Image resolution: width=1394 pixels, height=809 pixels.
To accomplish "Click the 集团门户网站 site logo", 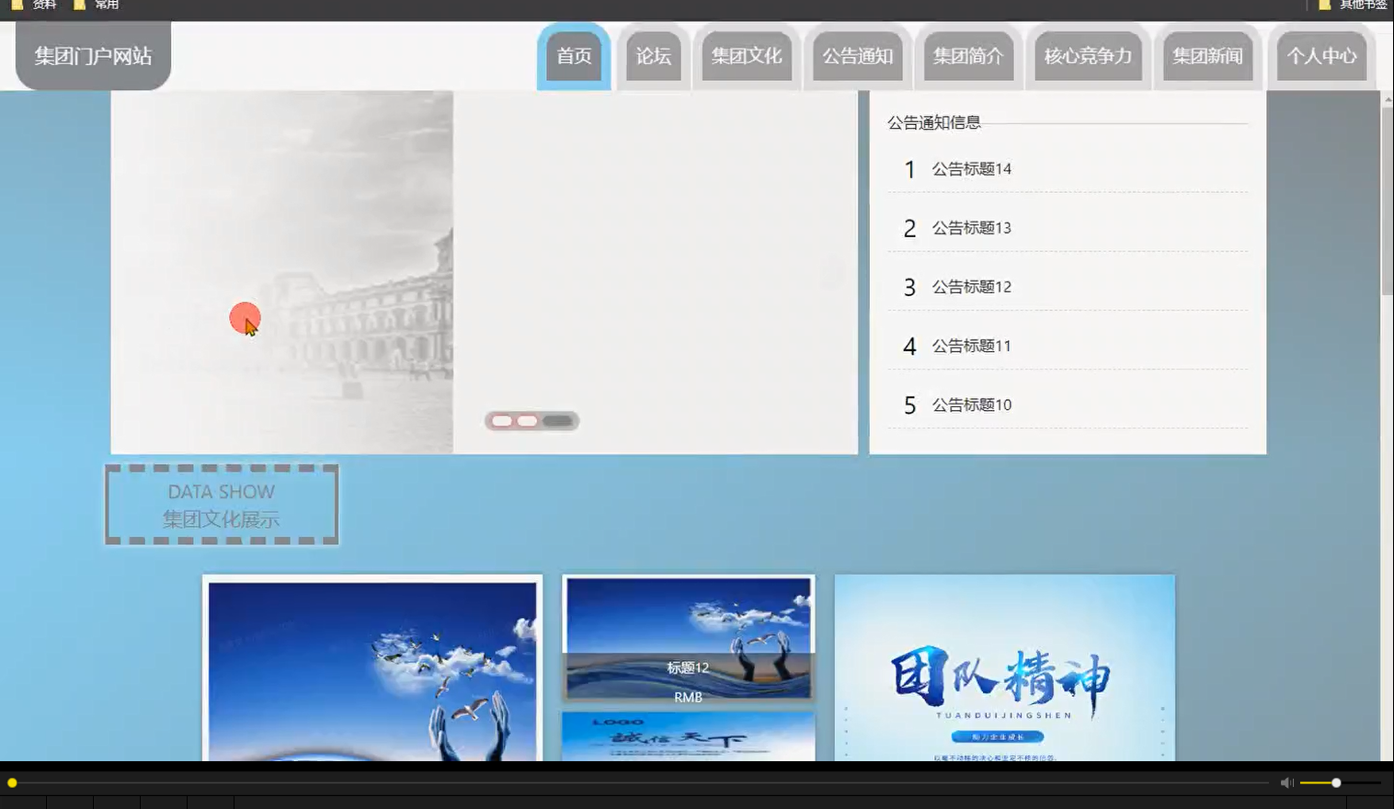I will [x=92, y=55].
